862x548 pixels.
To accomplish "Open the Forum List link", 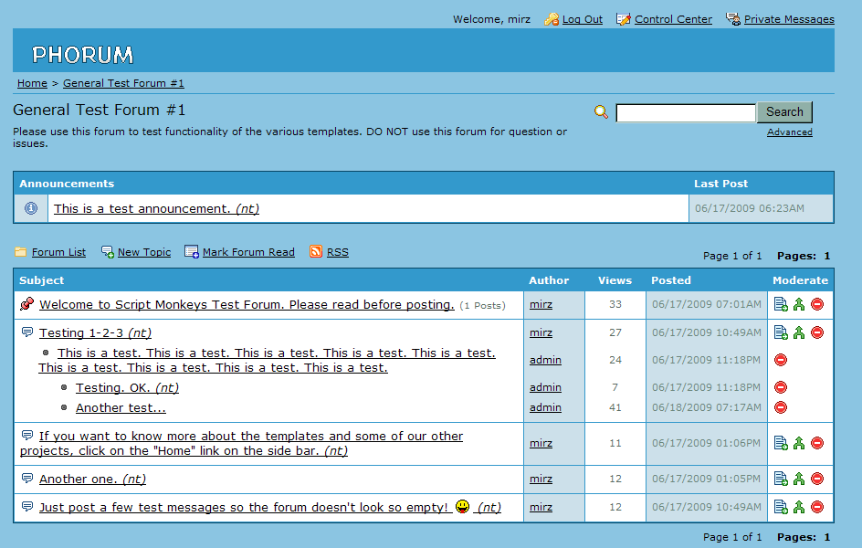I will point(58,252).
